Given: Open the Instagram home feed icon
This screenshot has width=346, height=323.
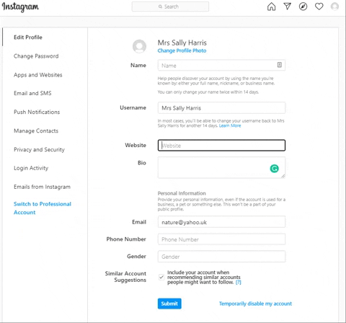Looking at the screenshot, I should click(271, 6).
